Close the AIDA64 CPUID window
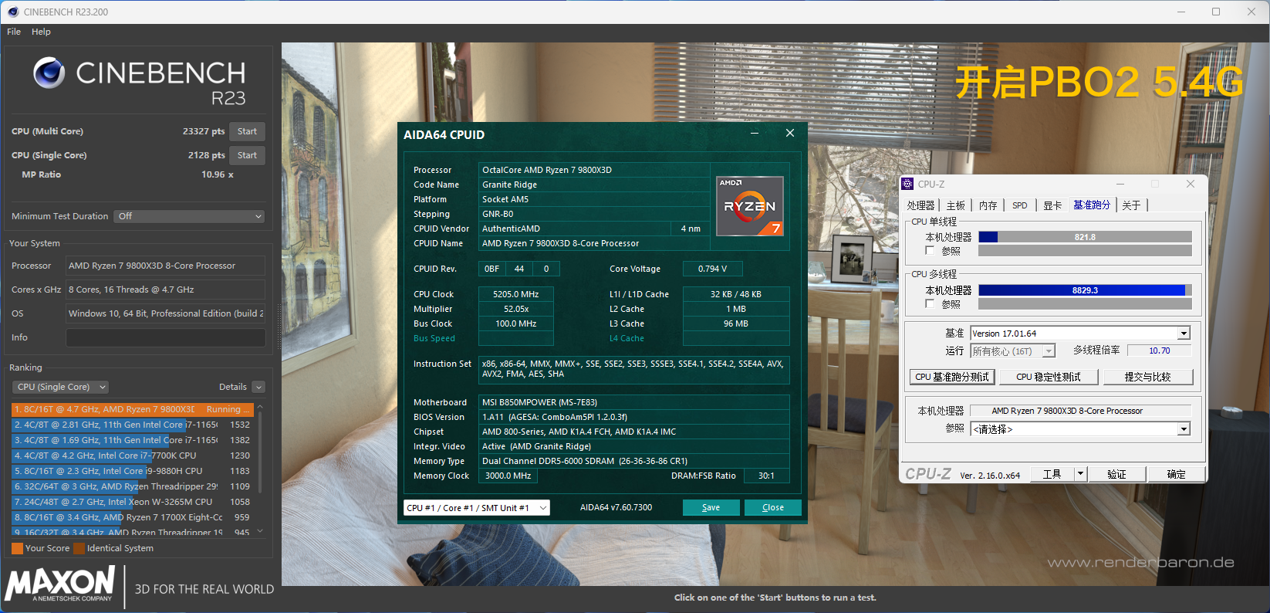Screen dimensions: 1270x613 [789, 134]
